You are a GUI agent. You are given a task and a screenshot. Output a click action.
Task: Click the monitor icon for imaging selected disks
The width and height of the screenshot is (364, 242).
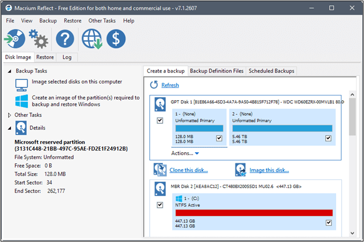coord(21,85)
